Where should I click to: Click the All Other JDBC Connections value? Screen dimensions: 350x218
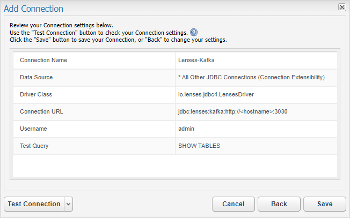coord(251,77)
